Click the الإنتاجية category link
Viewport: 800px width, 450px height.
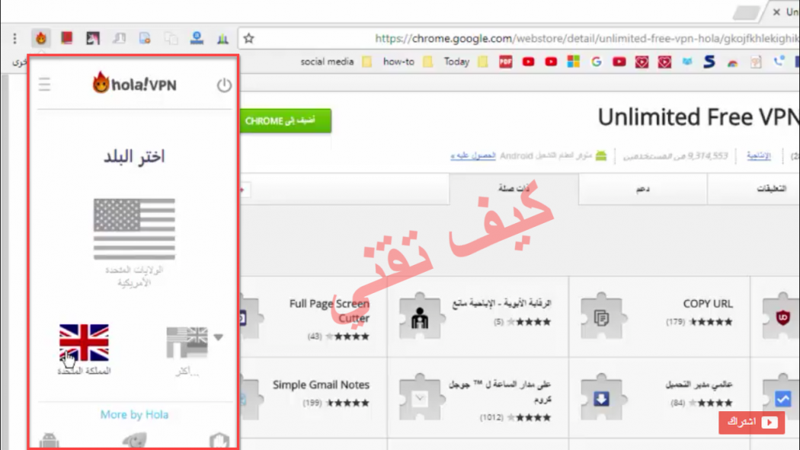[759, 156]
